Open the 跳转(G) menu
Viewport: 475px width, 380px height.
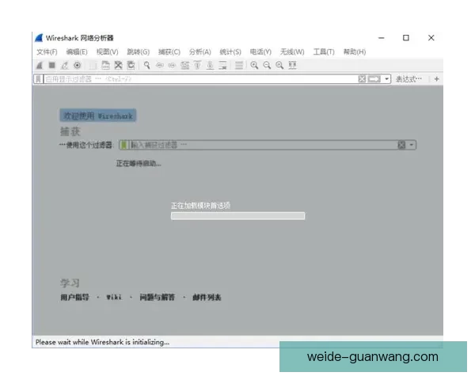point(138,52)
